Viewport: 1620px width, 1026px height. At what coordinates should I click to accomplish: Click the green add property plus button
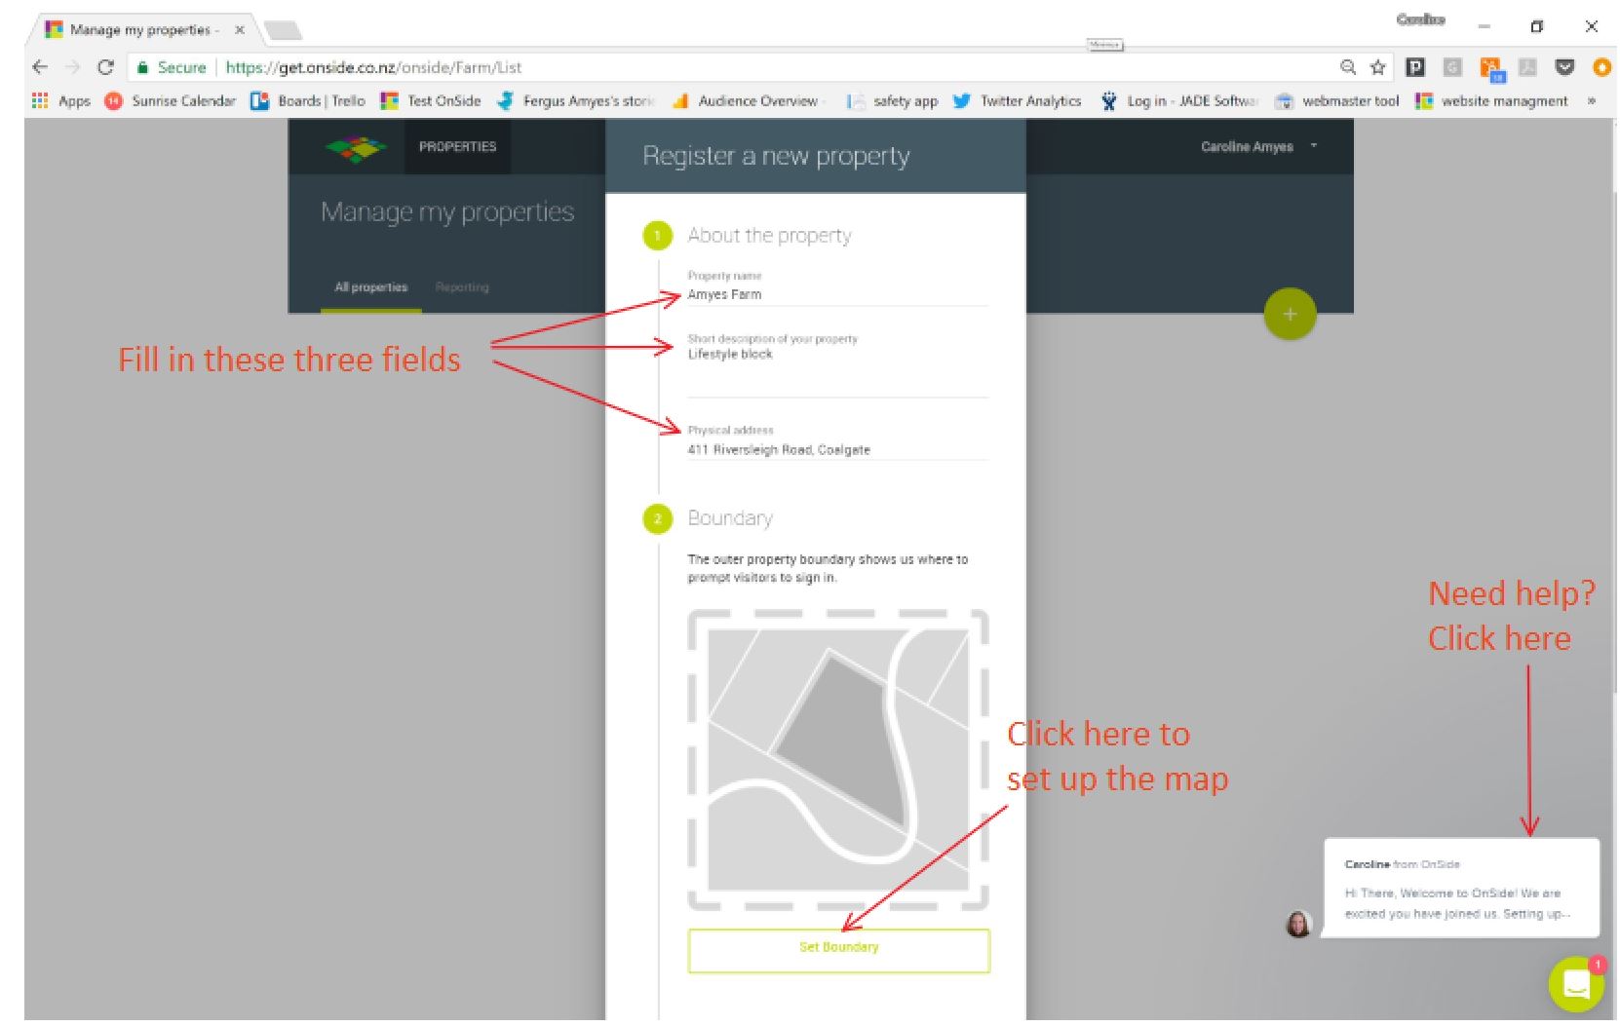pos(1289,315)
